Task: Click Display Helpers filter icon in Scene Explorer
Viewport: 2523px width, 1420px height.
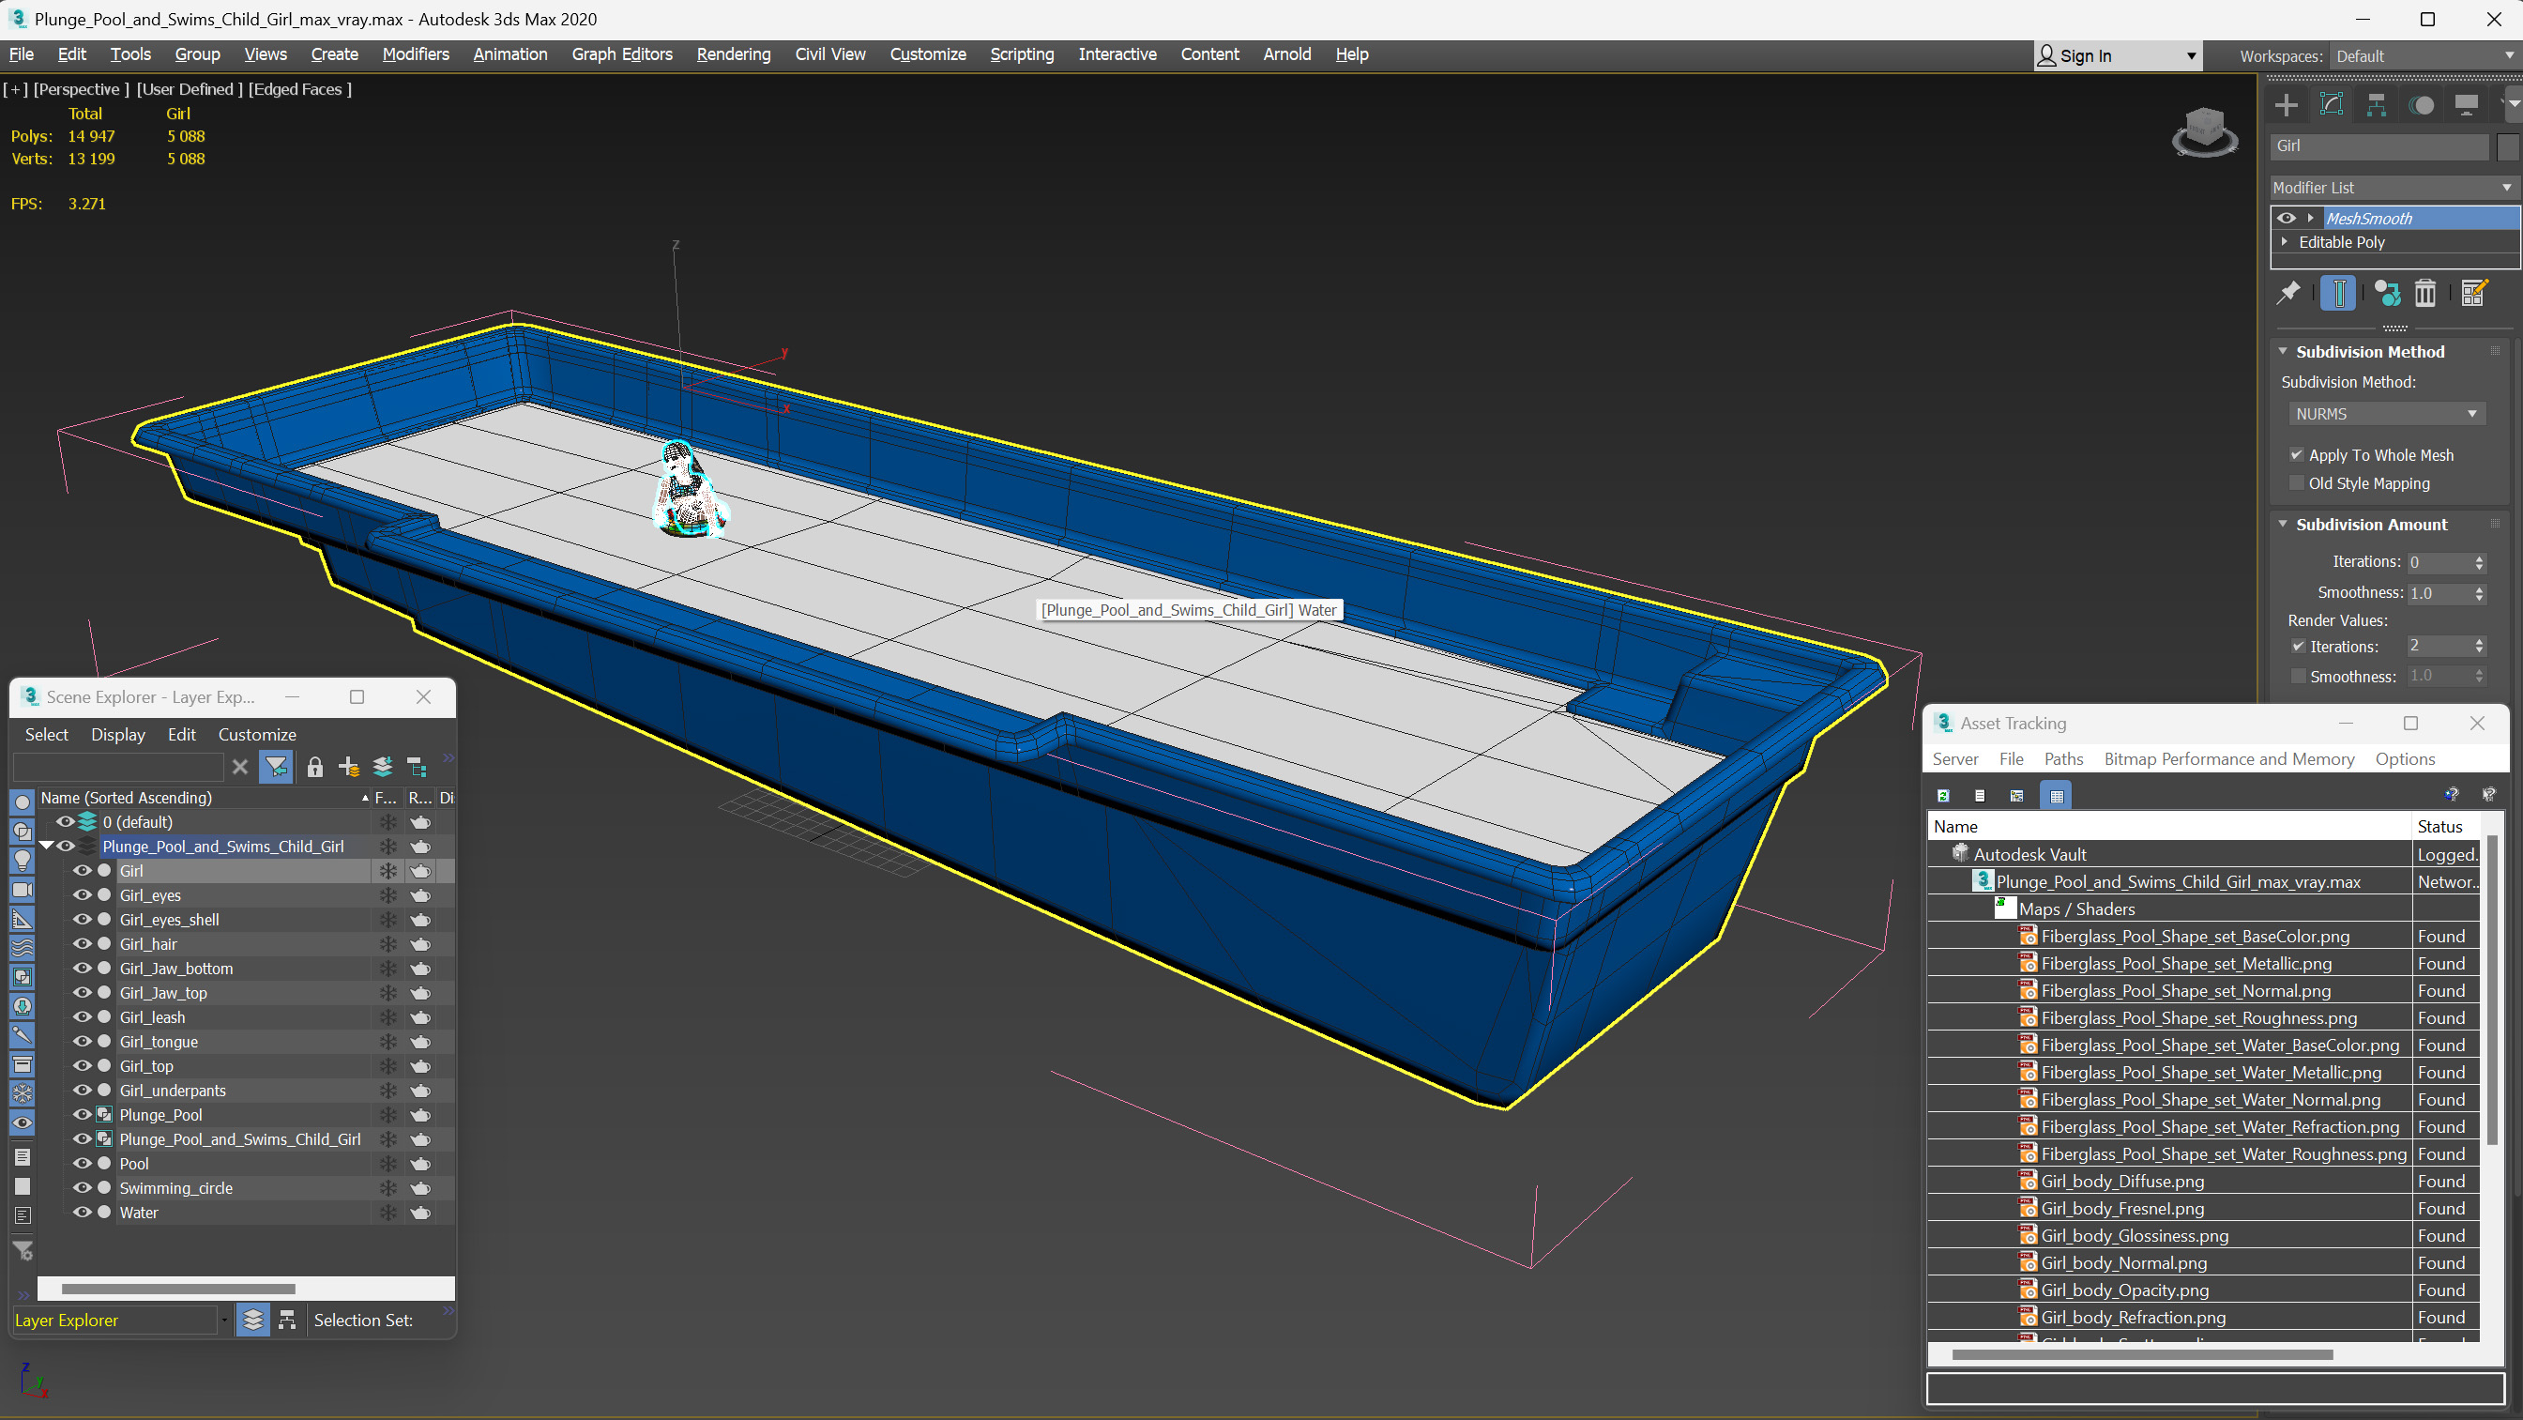Action: 22,919
